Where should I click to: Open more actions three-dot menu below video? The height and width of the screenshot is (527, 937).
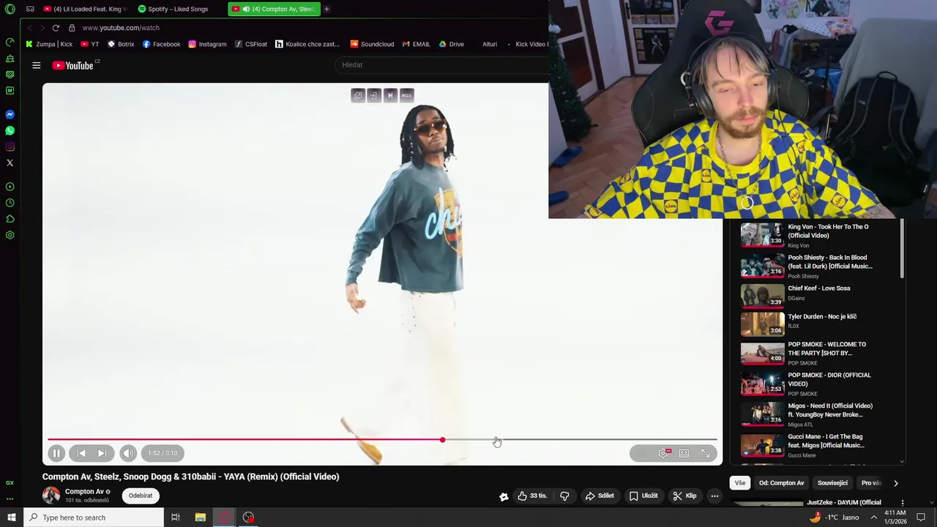tap(714, 496)
